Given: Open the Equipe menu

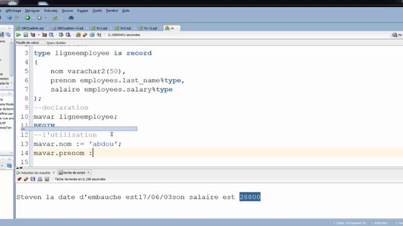Looking at the screenshot, I should pos(82,11).
